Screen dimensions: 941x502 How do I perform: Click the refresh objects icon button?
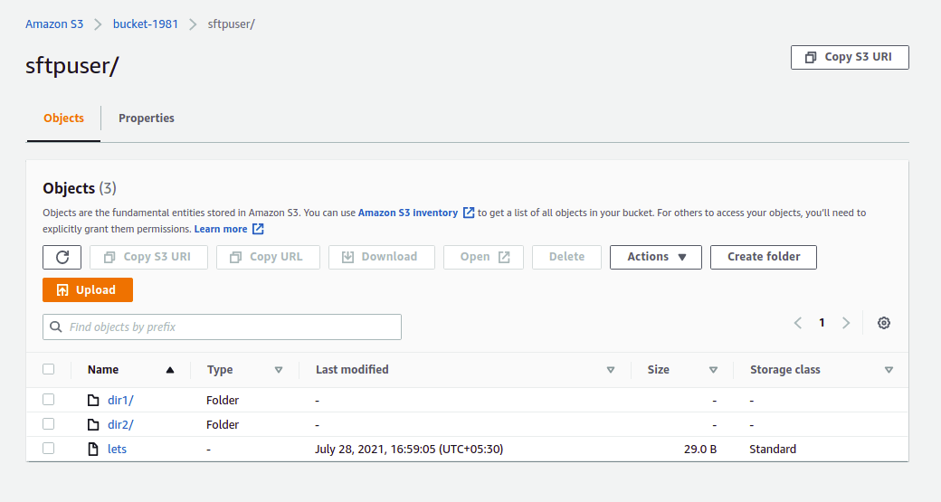[x=62, y=257]
